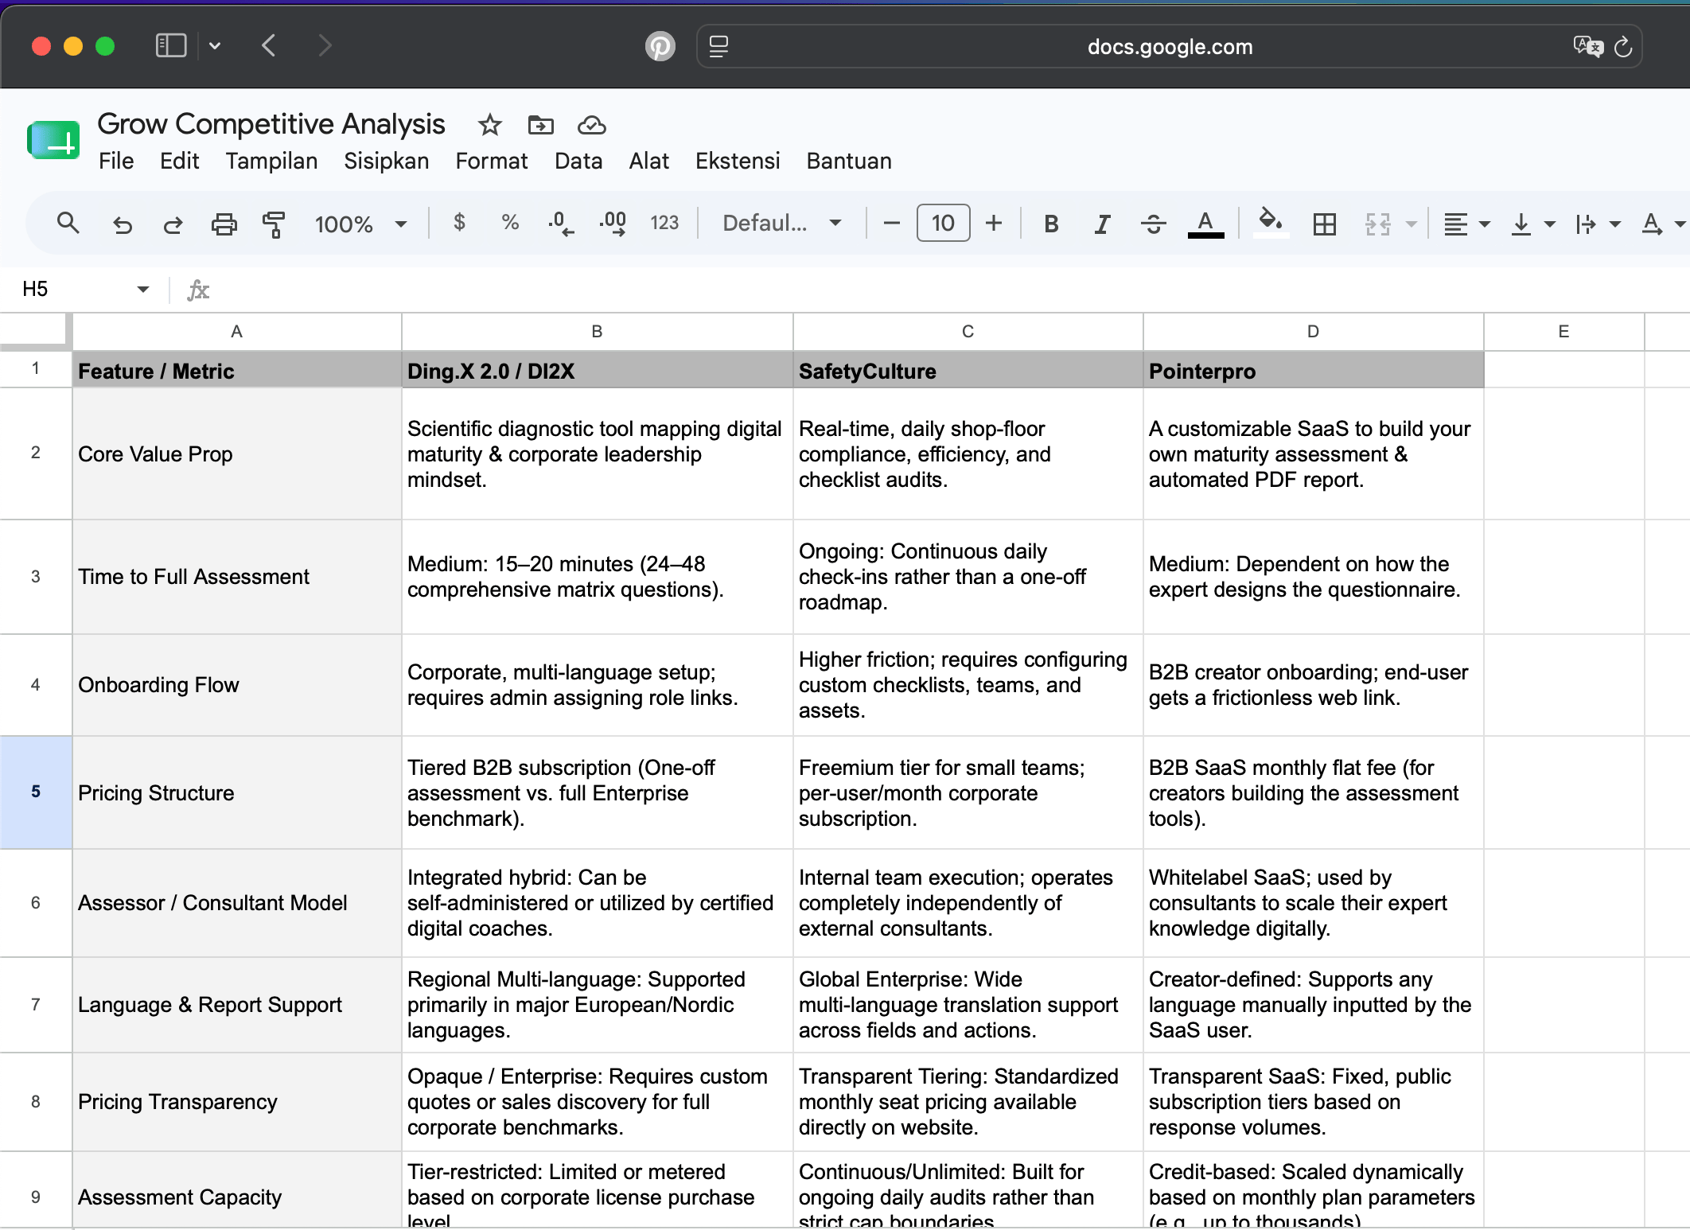Toggle strikethrough formatting
Screen dimensions: 1690x1230
[1153, 224]
